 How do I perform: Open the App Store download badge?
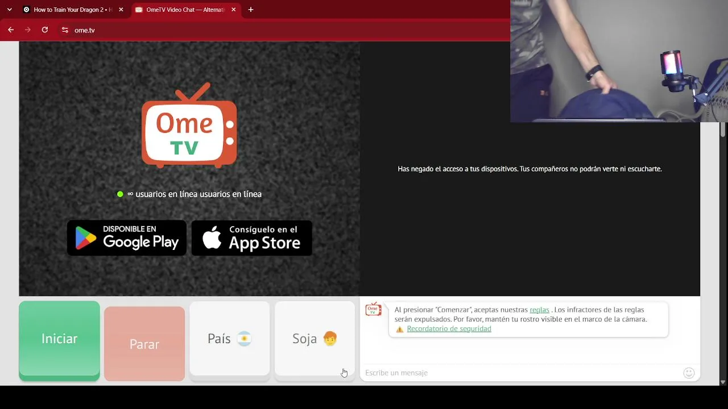pos(251,238)
